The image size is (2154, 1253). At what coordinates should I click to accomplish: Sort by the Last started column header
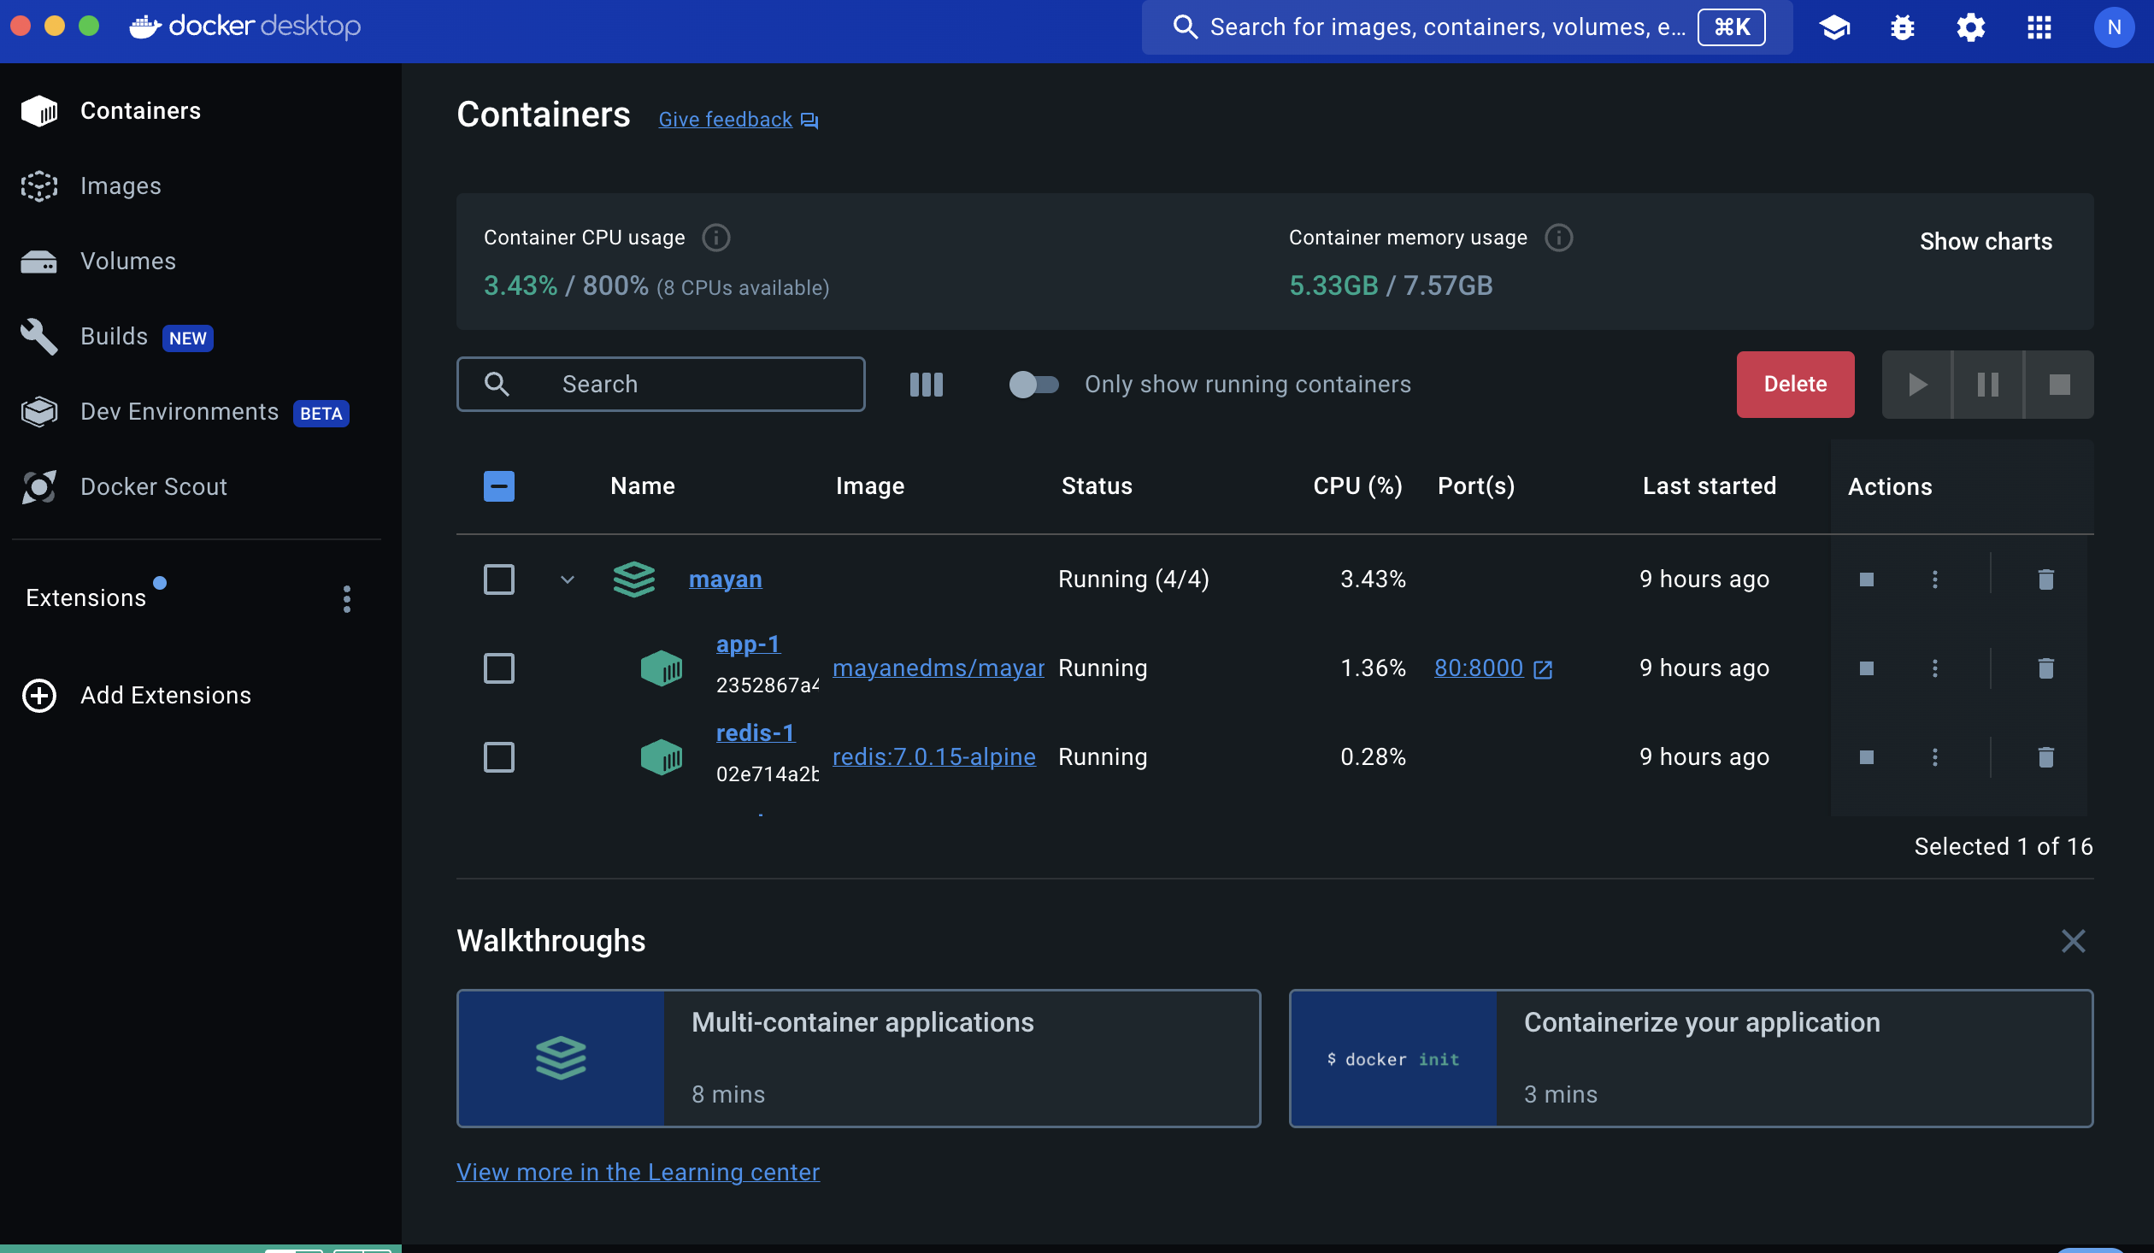tap(1710, 486)
